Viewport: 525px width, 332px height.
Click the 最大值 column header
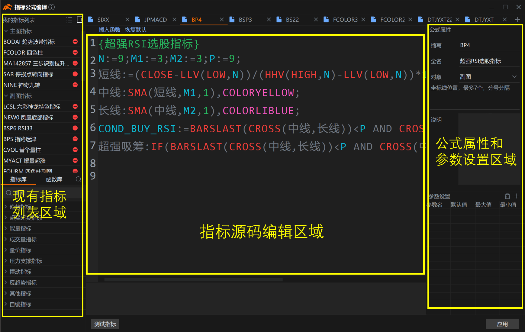[483, 205]
